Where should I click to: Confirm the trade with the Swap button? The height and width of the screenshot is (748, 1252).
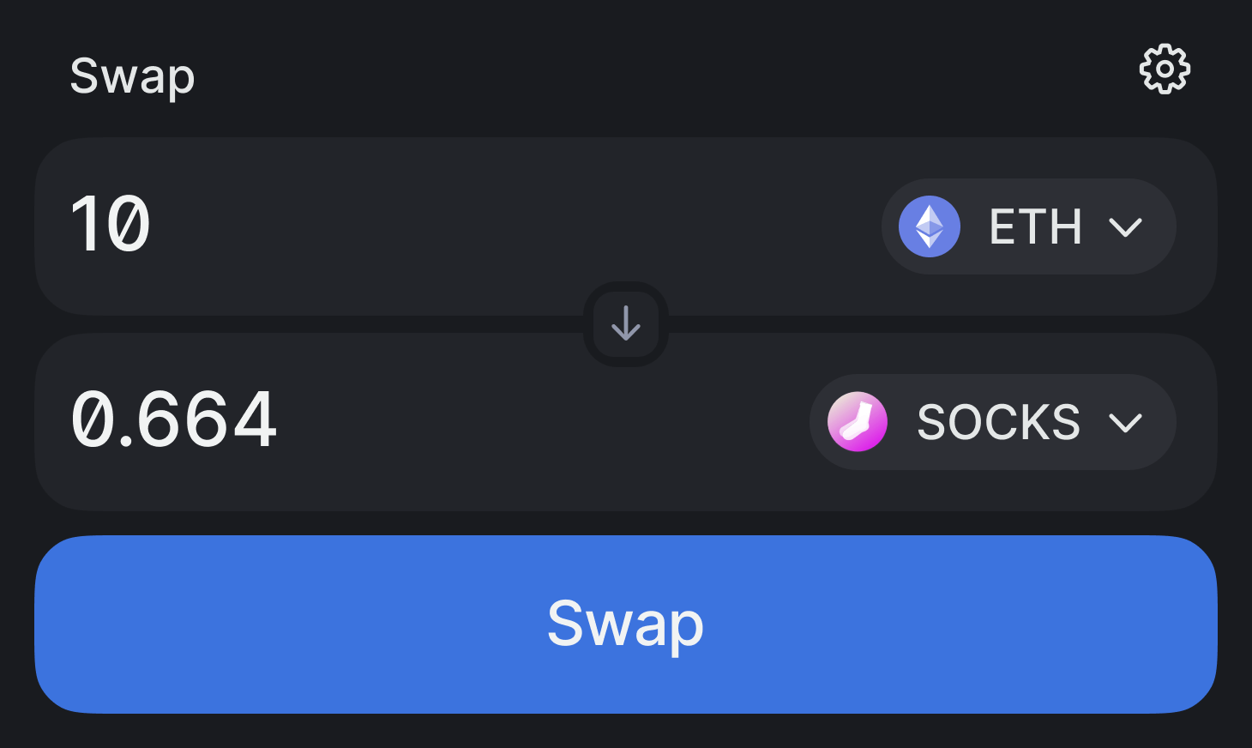(x=625, y=624)
